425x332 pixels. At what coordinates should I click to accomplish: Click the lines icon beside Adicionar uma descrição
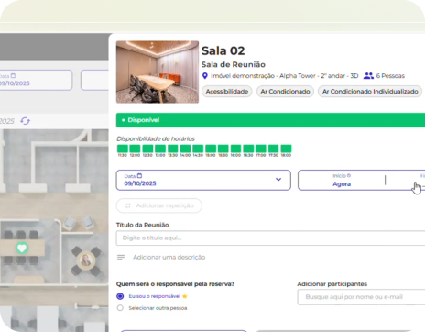point(121,258)
